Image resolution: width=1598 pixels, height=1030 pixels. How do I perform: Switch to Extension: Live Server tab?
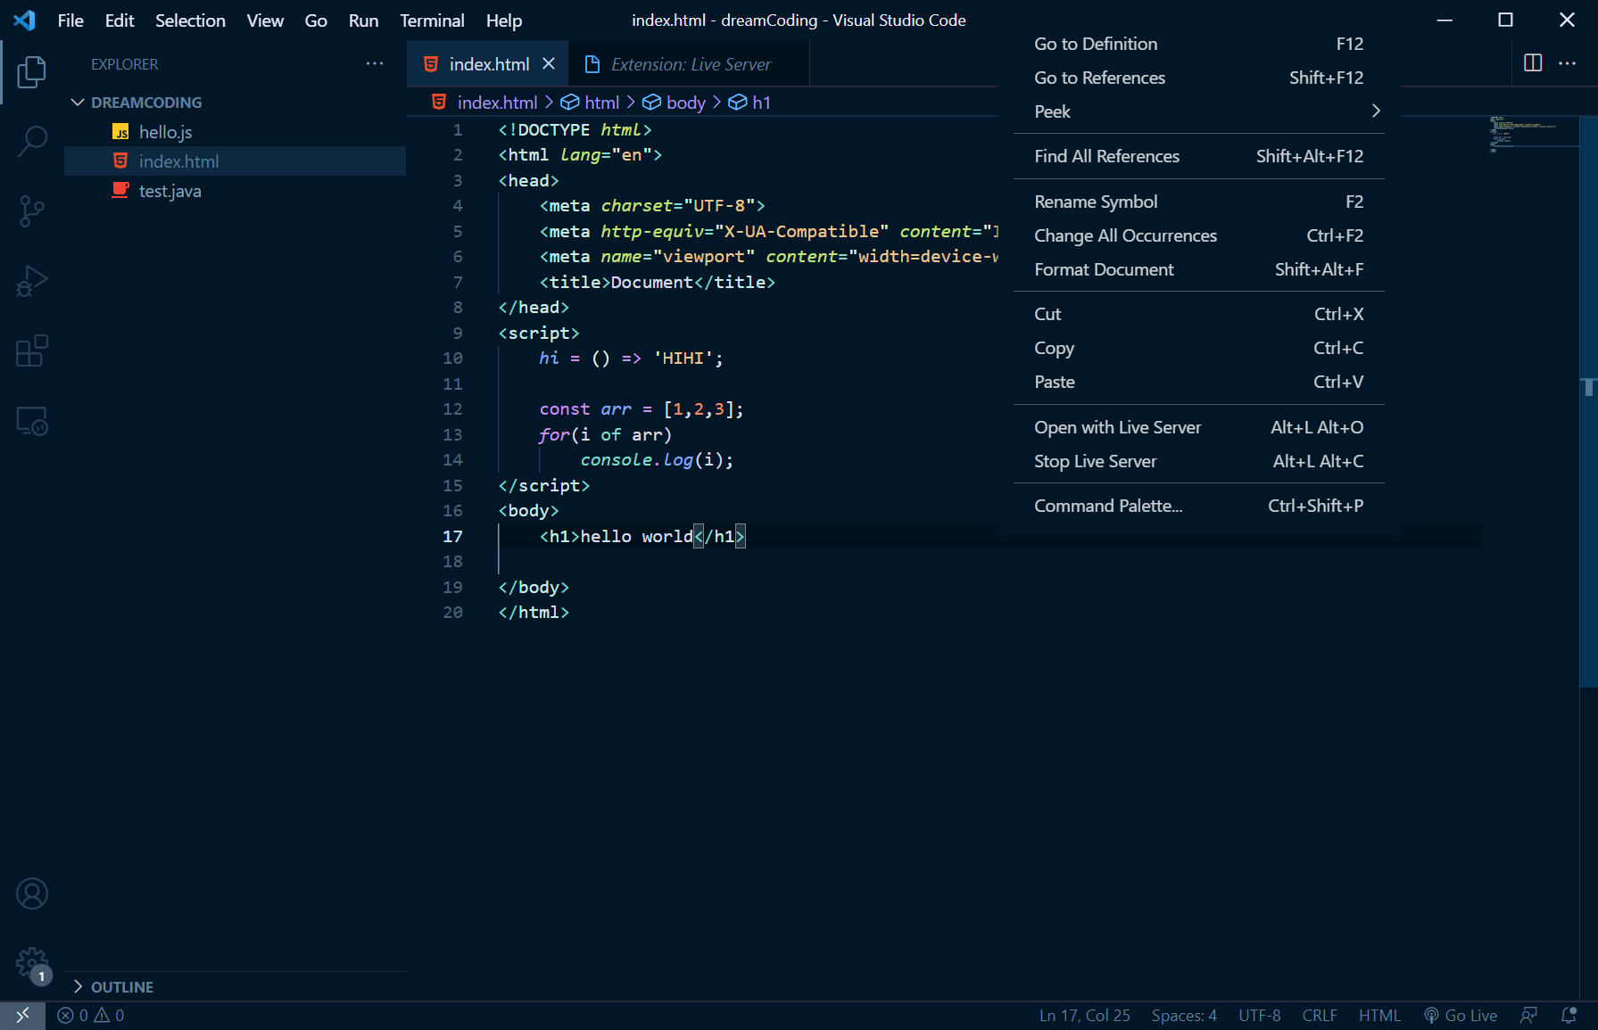(690, 63)
